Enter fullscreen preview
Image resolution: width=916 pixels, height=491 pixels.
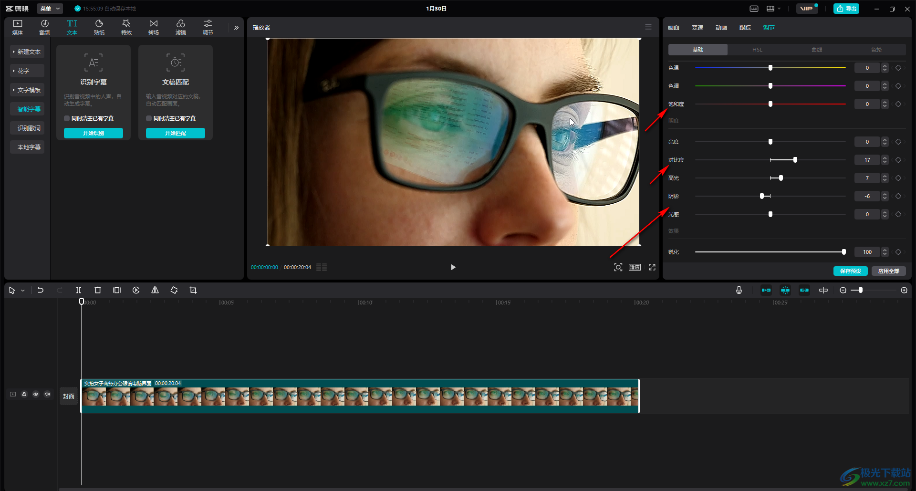(652, 267)
